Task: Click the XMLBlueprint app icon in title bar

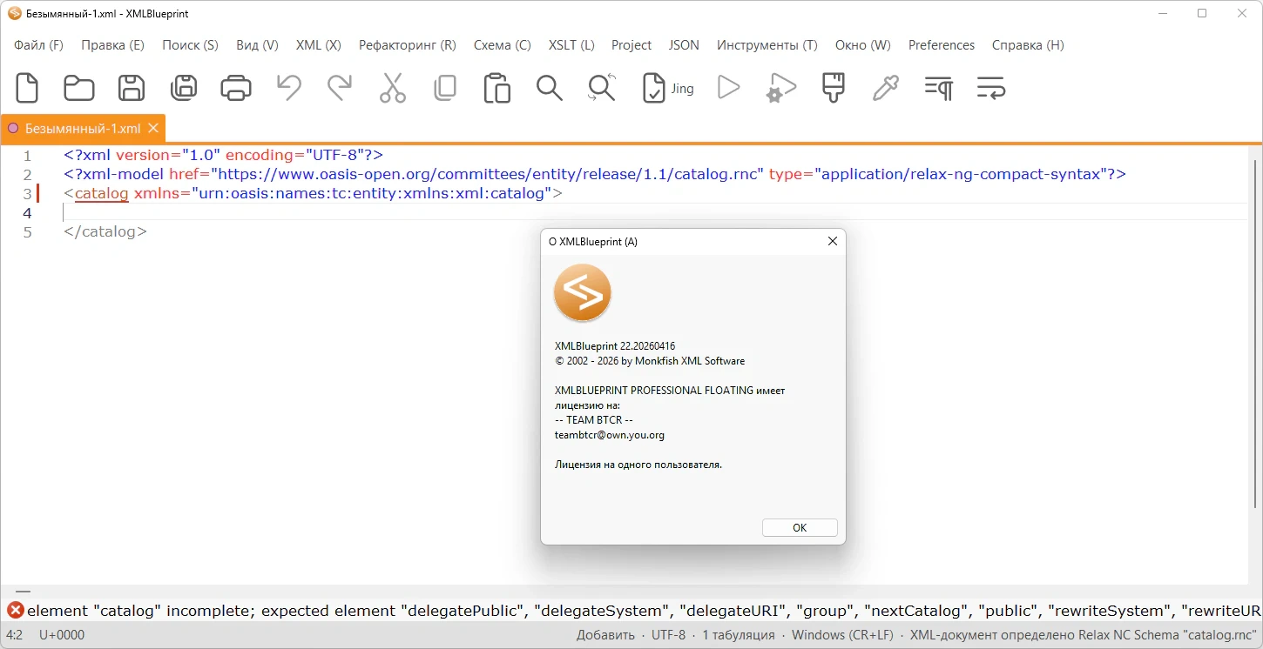Action: click(14, 13)
